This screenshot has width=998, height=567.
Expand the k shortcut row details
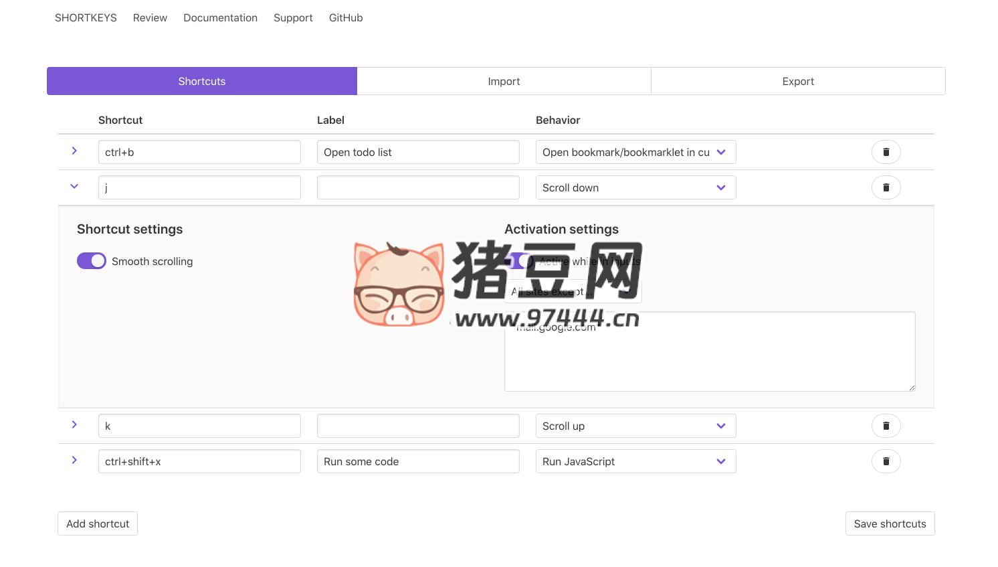click(x=74, y=425)
